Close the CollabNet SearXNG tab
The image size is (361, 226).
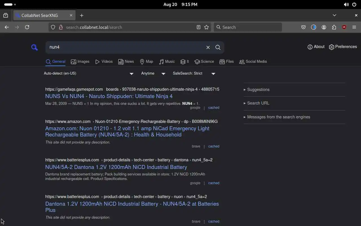point(71,16)
